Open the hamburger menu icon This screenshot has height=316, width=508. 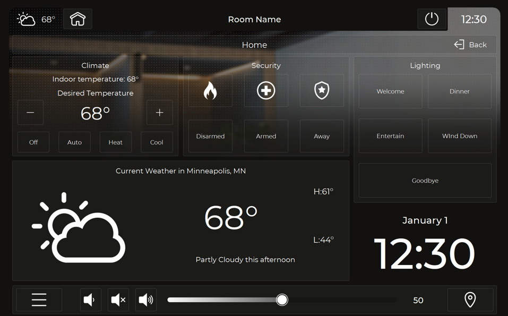39,300
